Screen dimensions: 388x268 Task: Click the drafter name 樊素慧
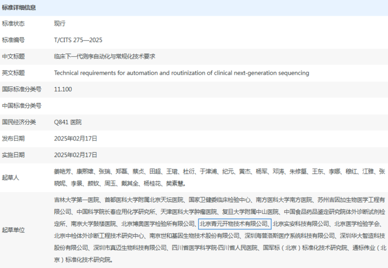coord(175,183)
